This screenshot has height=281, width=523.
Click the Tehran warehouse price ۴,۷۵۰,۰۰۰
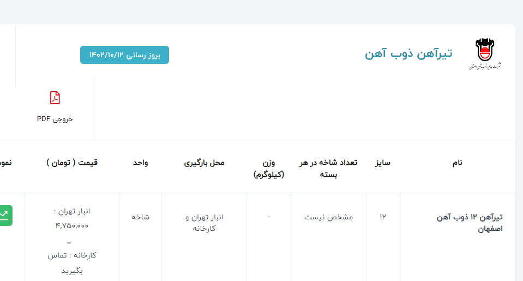point(72,225)
